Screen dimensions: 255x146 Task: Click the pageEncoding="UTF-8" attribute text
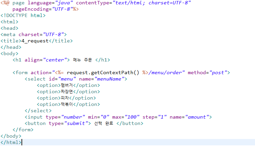[x=43, y=9]
